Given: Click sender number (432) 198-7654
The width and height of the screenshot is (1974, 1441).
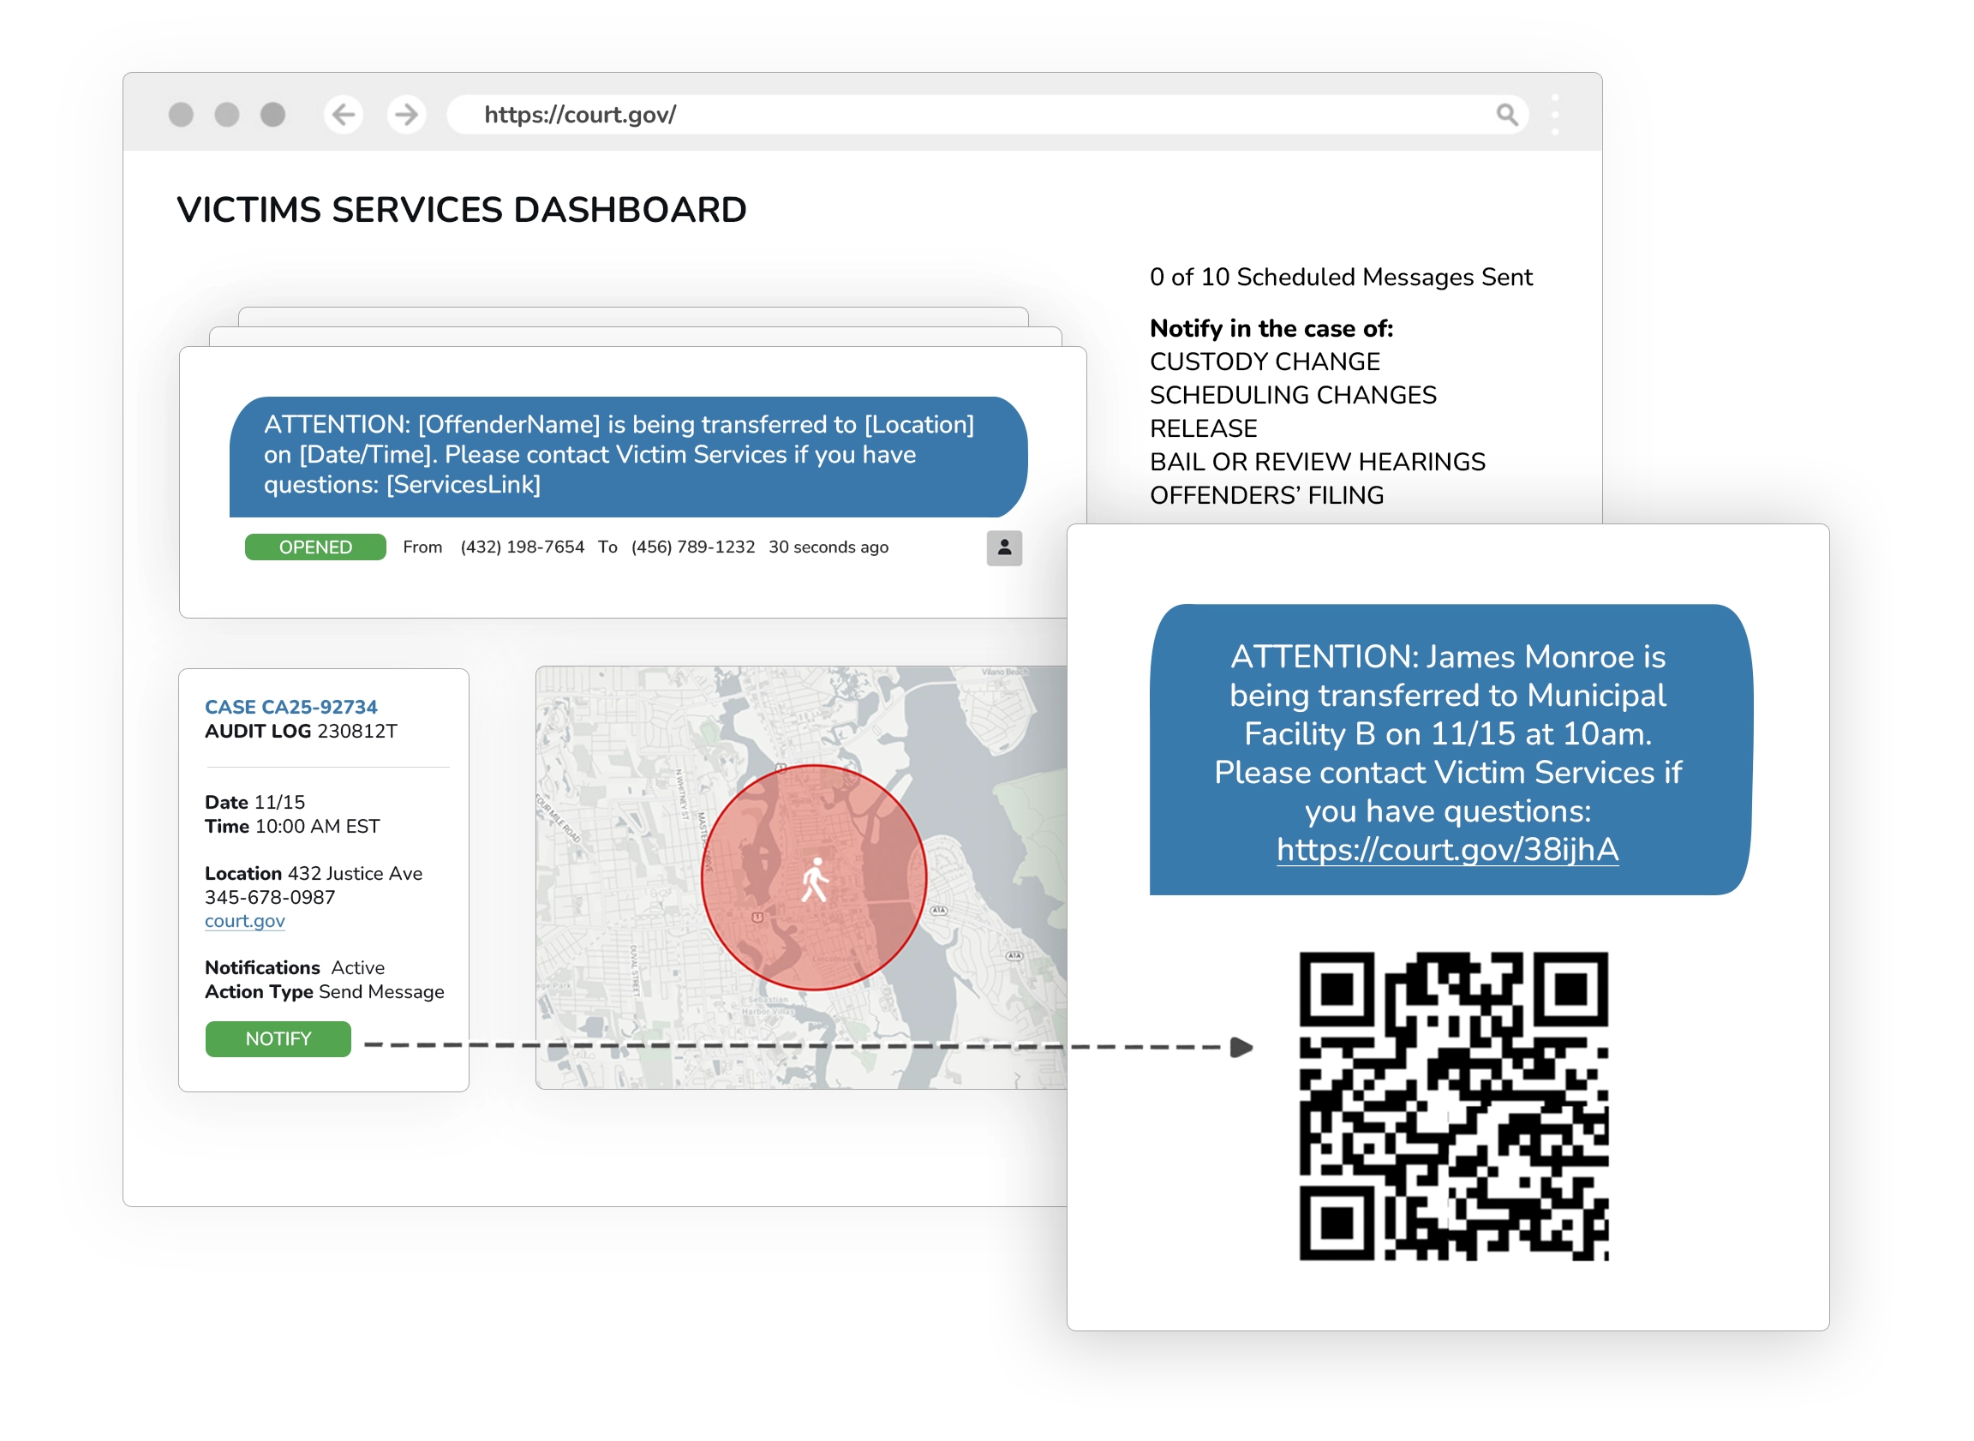Looking at the screenshot, I should [522, 547].
